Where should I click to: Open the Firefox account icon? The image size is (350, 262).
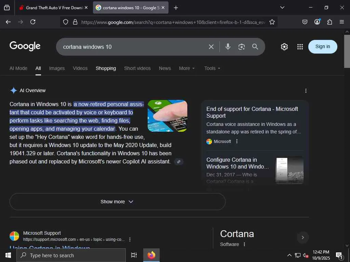pyautogui.click(x=317, y=21)
